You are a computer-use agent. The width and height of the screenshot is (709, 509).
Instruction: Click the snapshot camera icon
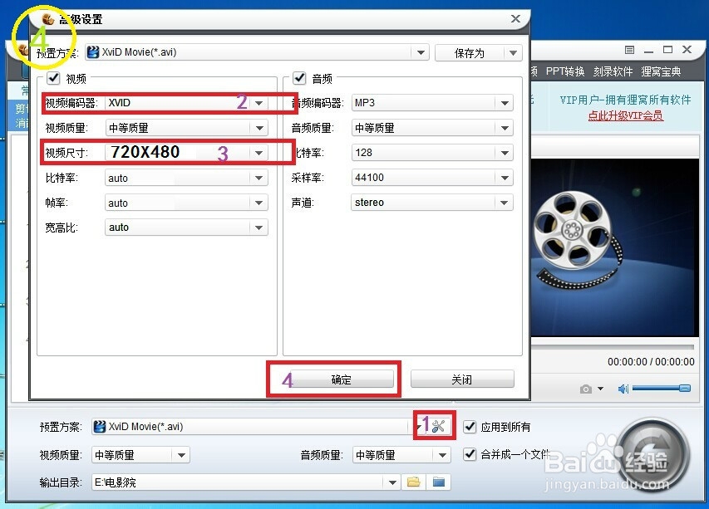[585, 389]
